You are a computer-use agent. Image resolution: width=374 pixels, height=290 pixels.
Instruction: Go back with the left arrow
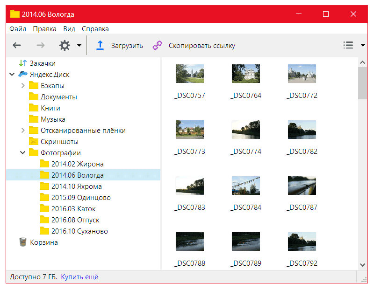(17, 45)
